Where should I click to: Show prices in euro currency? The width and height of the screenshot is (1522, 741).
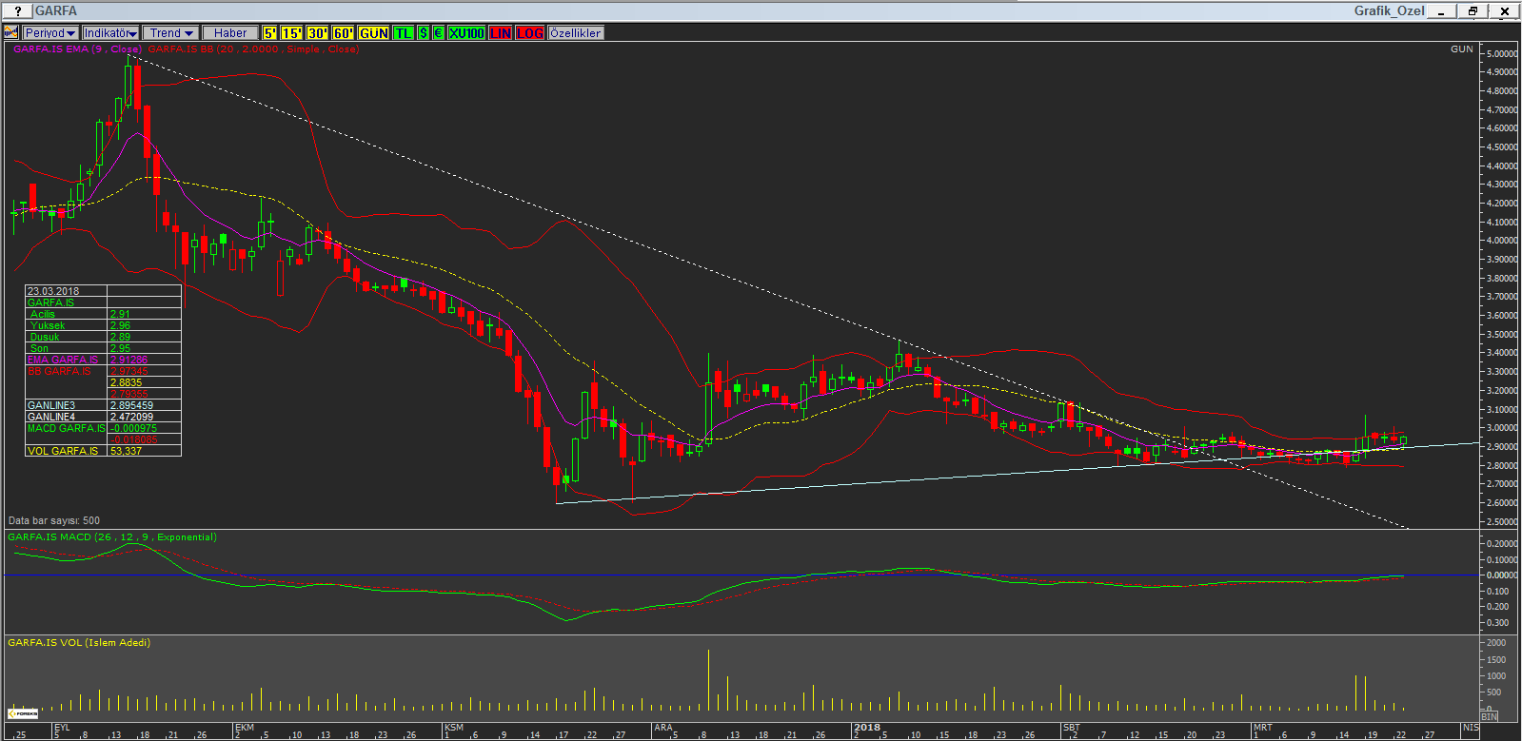point(438,33)
